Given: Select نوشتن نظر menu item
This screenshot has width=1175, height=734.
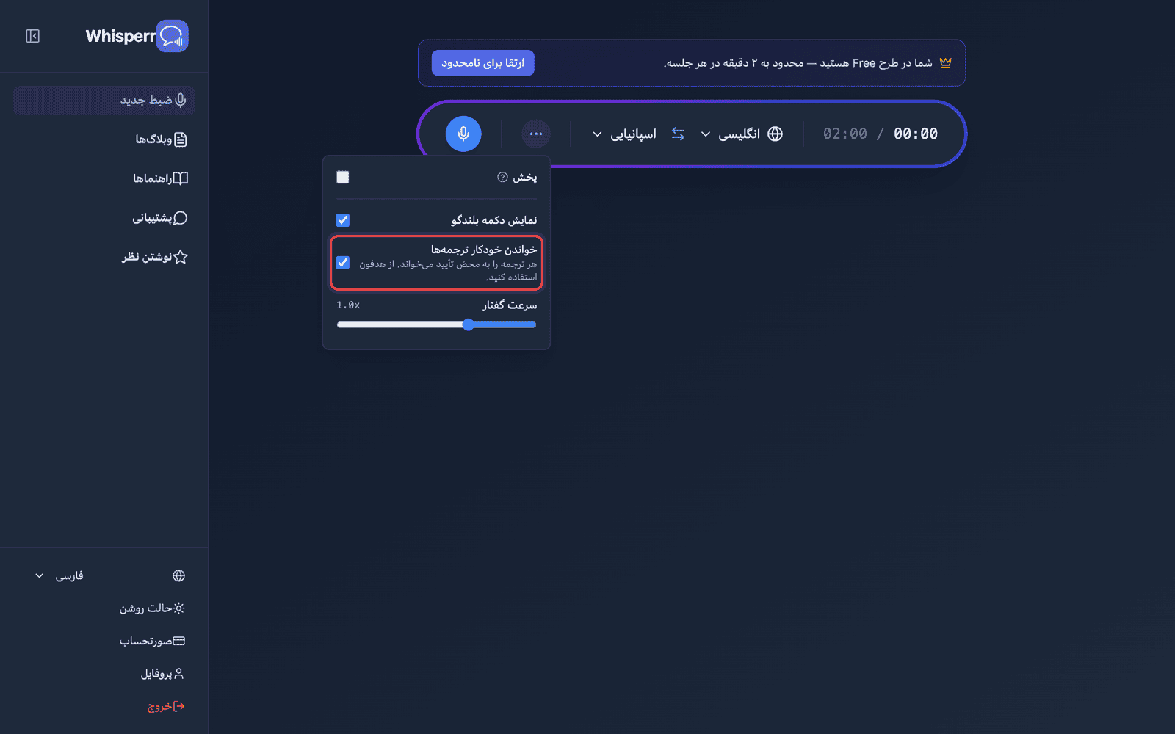Looking at the screenshot, I should 104,257.
